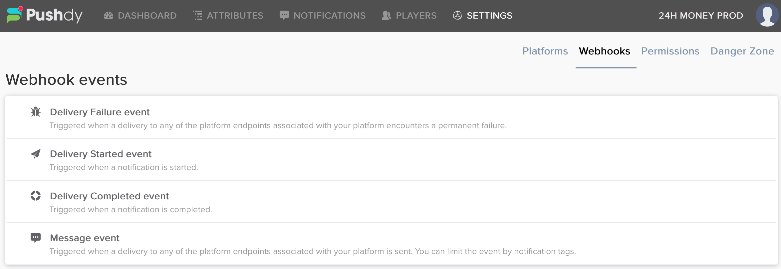This screenshot has height=269, width=781.
Task: Open the Notifications menu item
Action: (x=330, y=16)
